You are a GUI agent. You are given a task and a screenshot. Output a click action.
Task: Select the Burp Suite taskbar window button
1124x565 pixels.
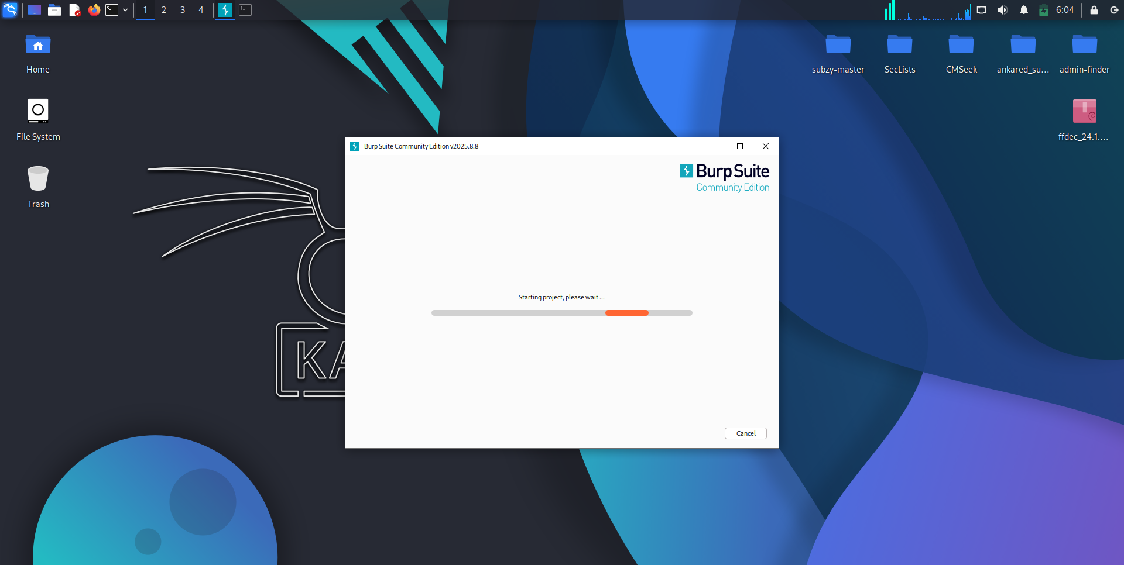pos(225,10)
